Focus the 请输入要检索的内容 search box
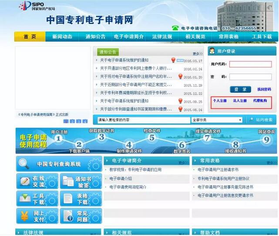The image size is (279, 236). coord(144,120)
